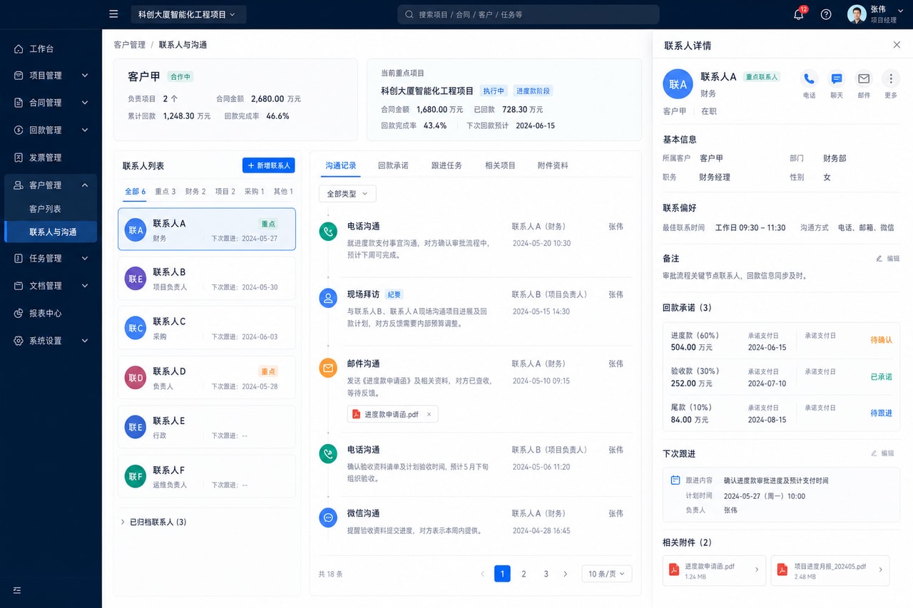The height and width of the screenshot is (608, 913).
Task: Go to page 3
Action: [x=546, y=574]
